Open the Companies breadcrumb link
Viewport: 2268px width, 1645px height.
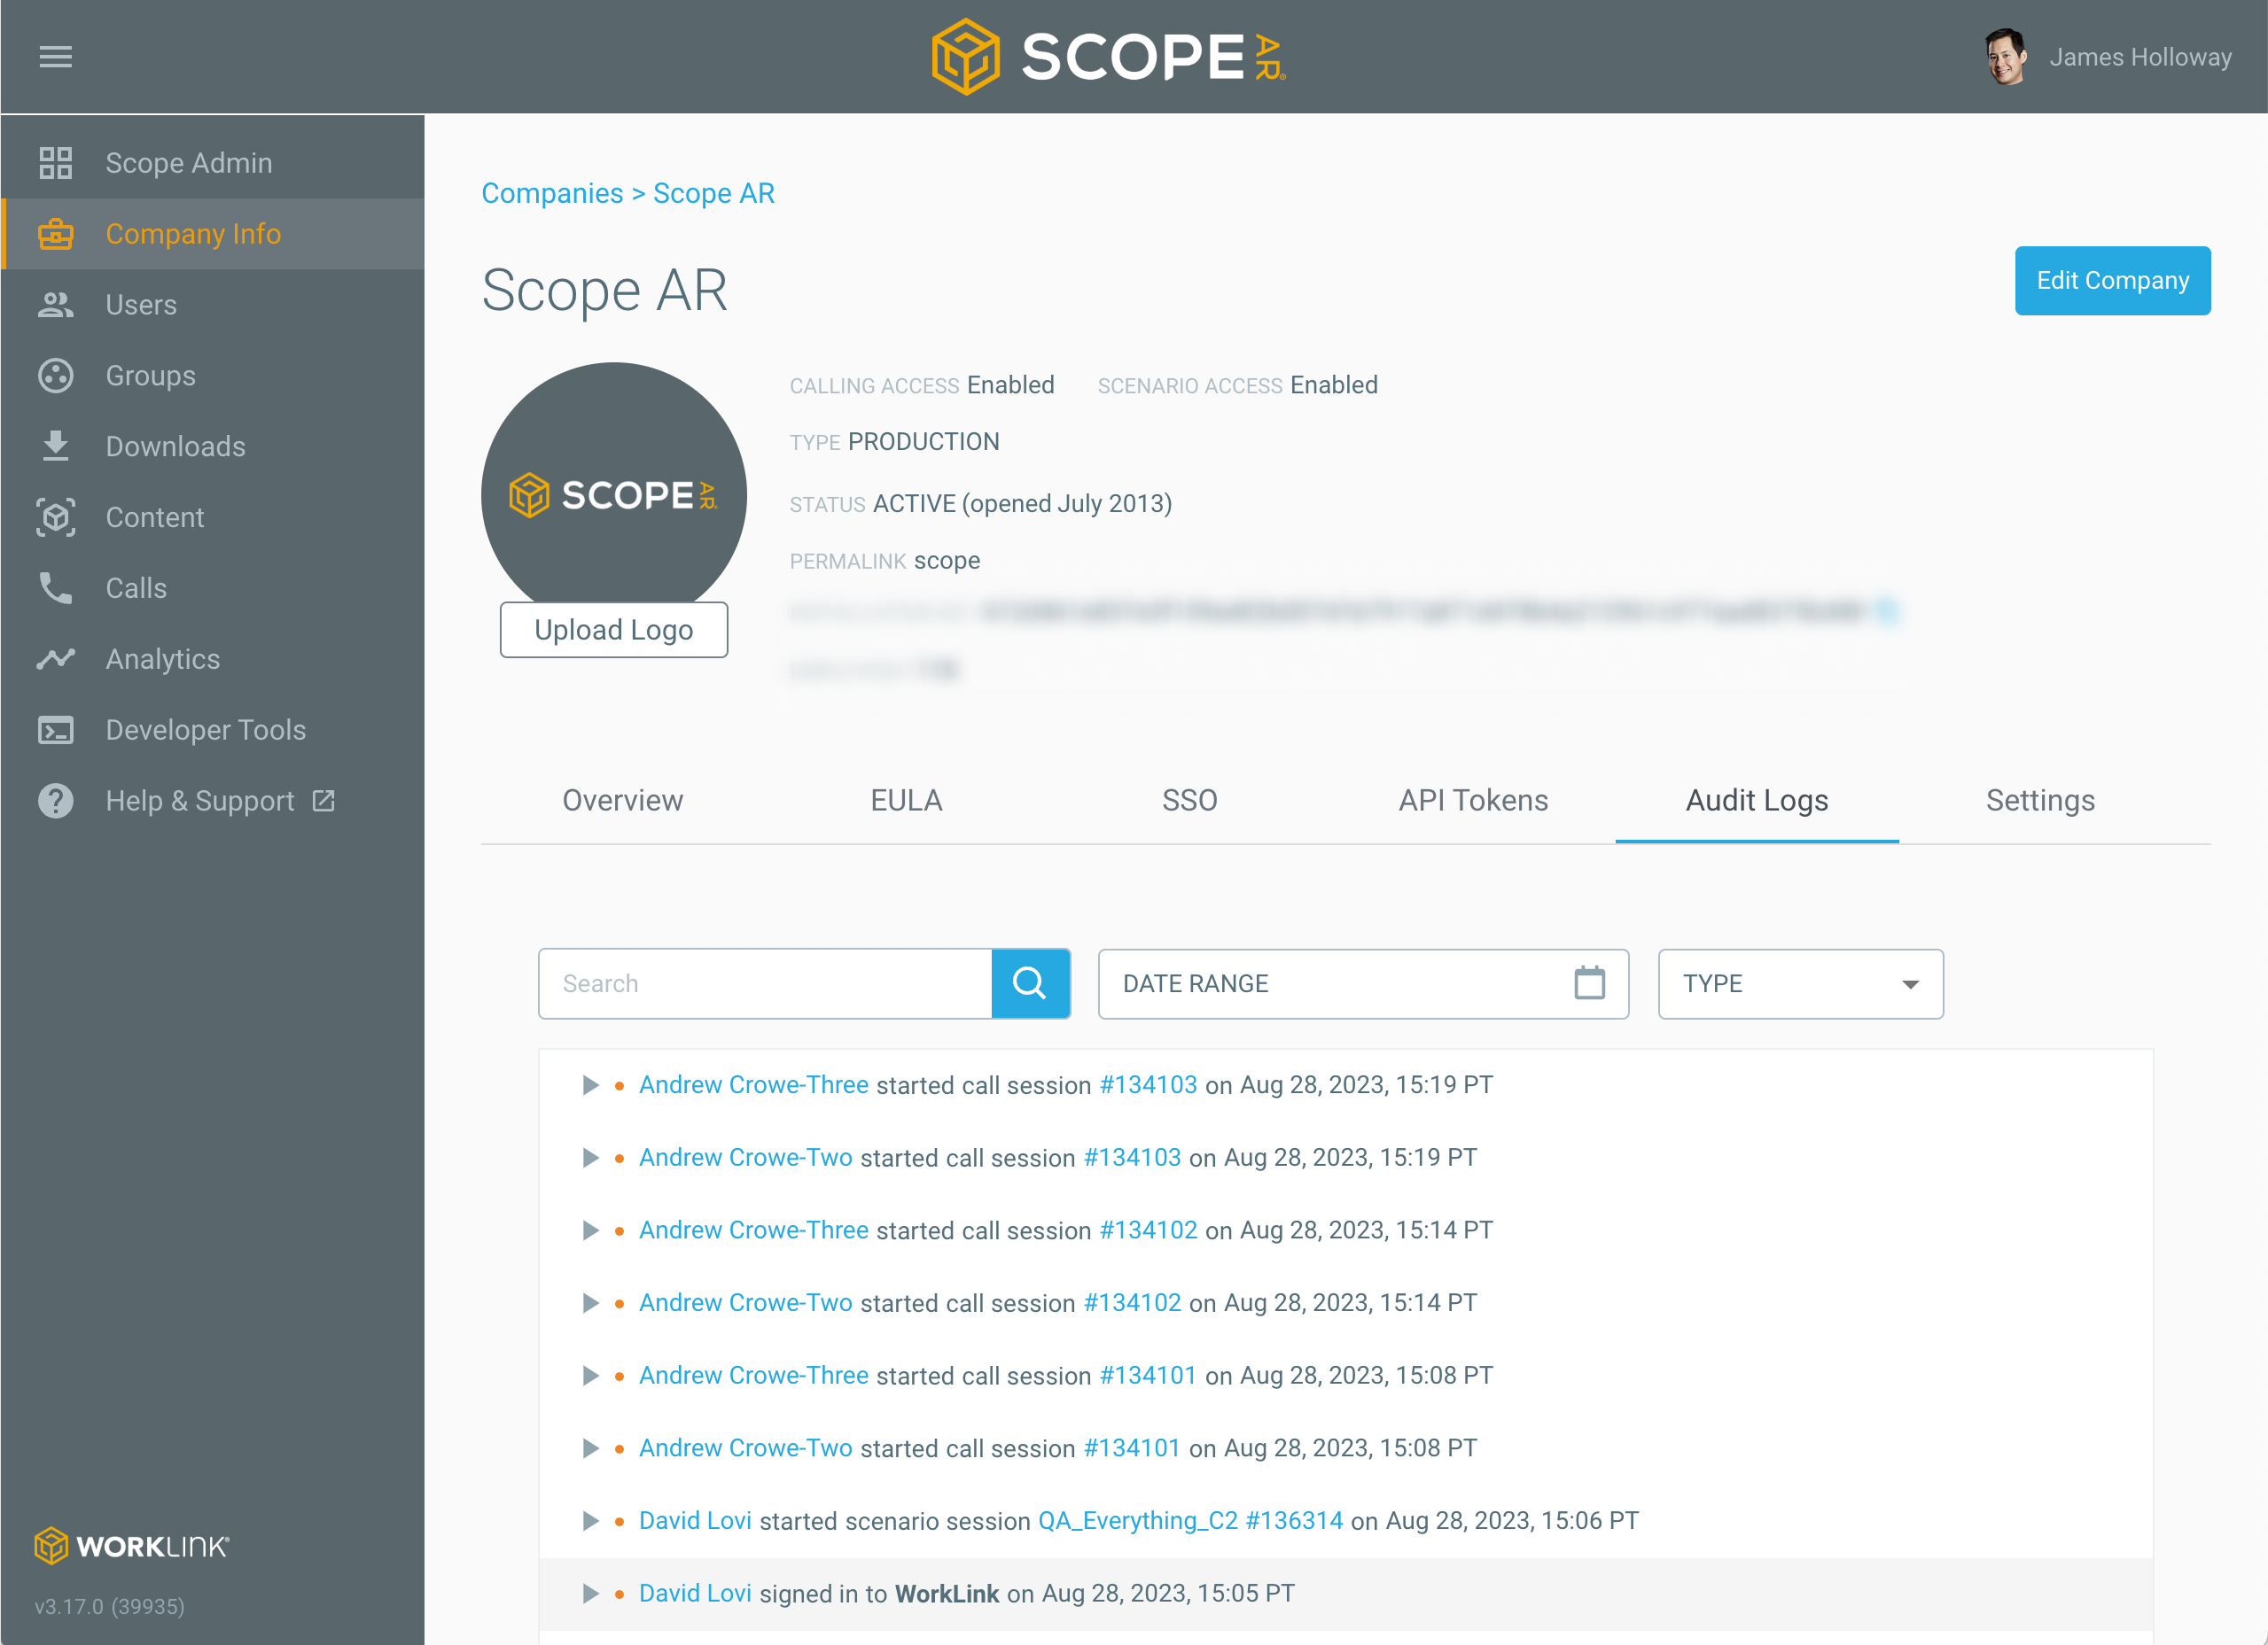click(552, 194)
